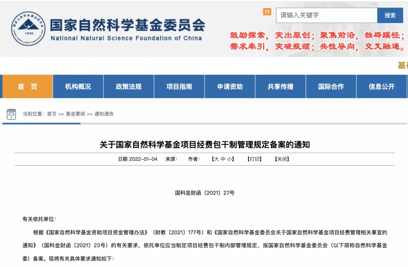Set font size to large 大
The width and height of the screenshot is (408, 267).
click(x=216, y=159)
